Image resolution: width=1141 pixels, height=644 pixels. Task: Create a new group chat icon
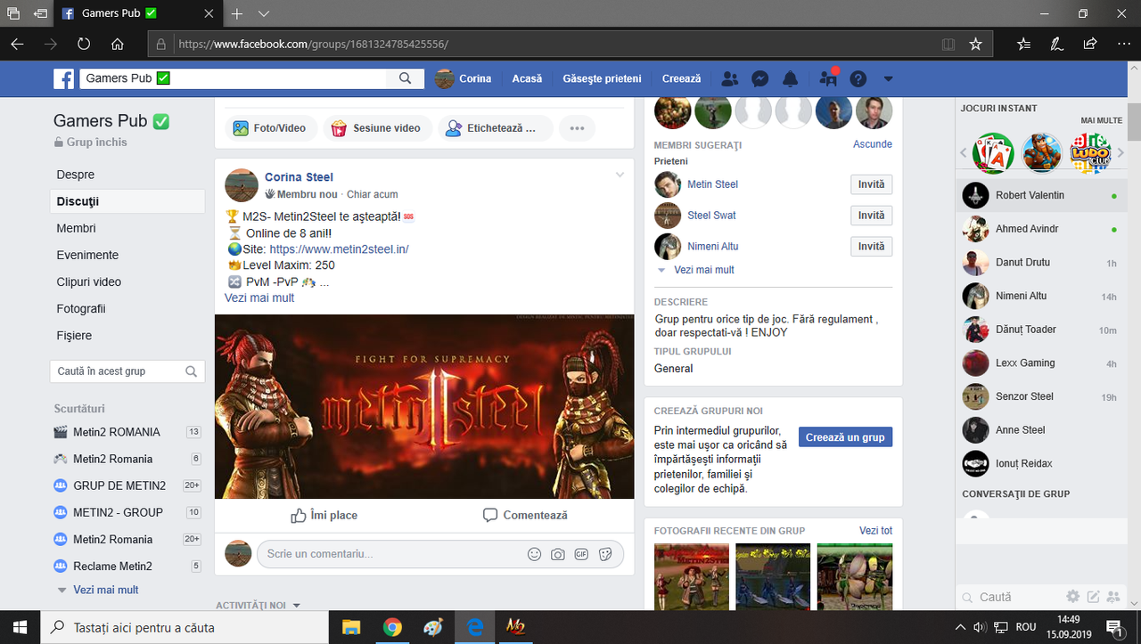pyautogui.click(x=1112, y=596)
